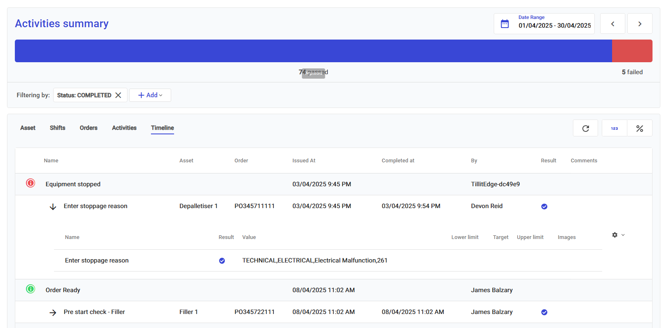The image size is (662, 328).
Task: Click the Date Range input field
Action: [x=554, y=26]
